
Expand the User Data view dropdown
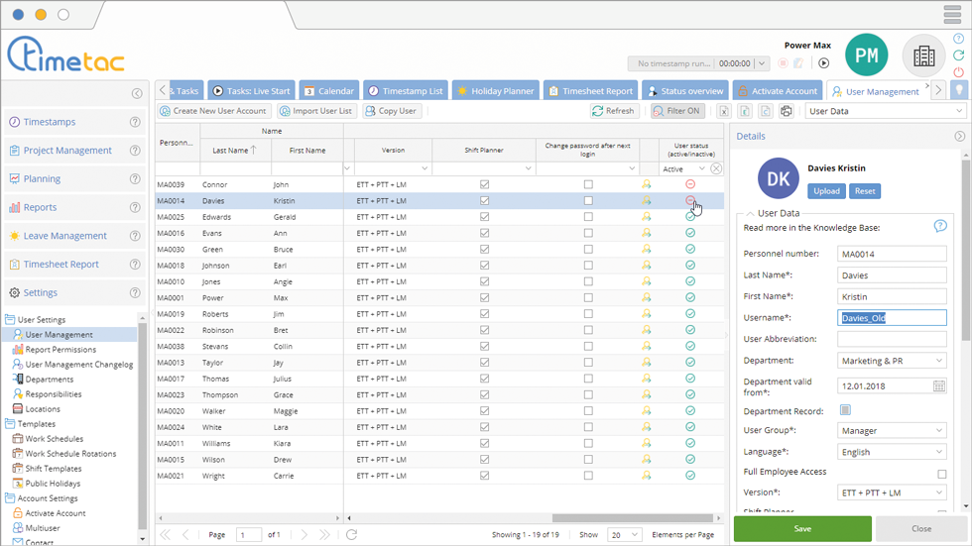tap(957, 112)
